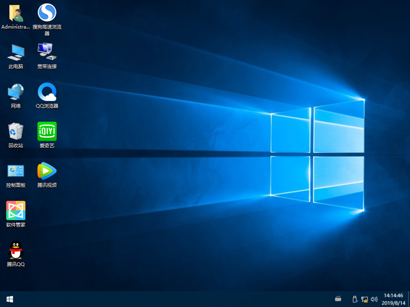Open the clock showing 14:14:46
410x307 pixels.
click(x=393, y=299)
